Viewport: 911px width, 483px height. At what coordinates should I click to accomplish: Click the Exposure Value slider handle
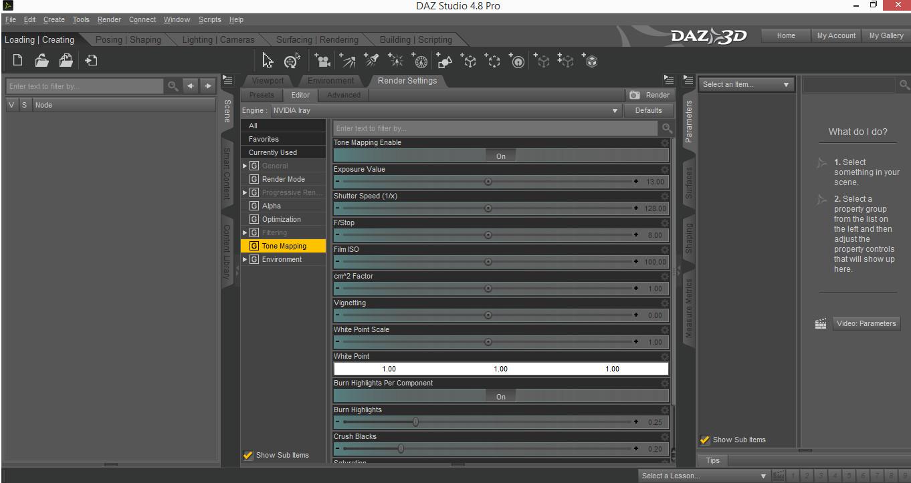488,182
